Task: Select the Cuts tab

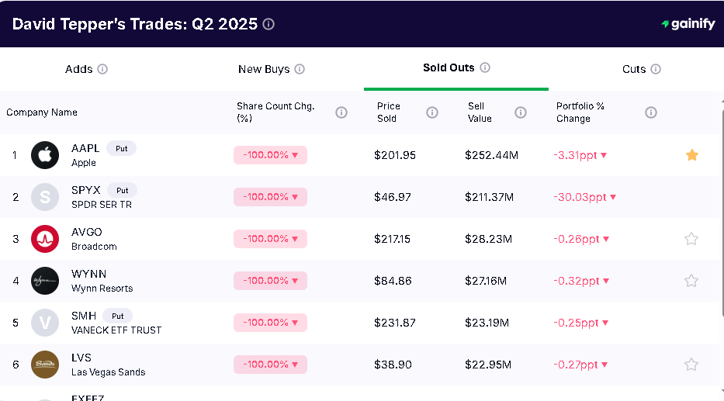Action: click(x=633, y=69)
